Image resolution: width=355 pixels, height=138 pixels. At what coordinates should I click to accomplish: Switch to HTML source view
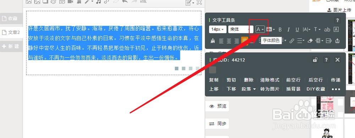(143, 1)
